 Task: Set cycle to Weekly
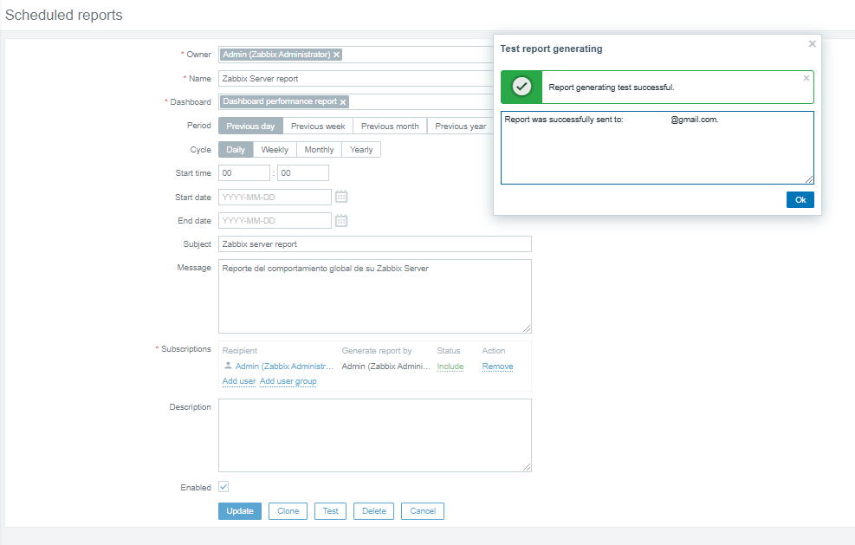pyautogui.click(x=275, y=150)
